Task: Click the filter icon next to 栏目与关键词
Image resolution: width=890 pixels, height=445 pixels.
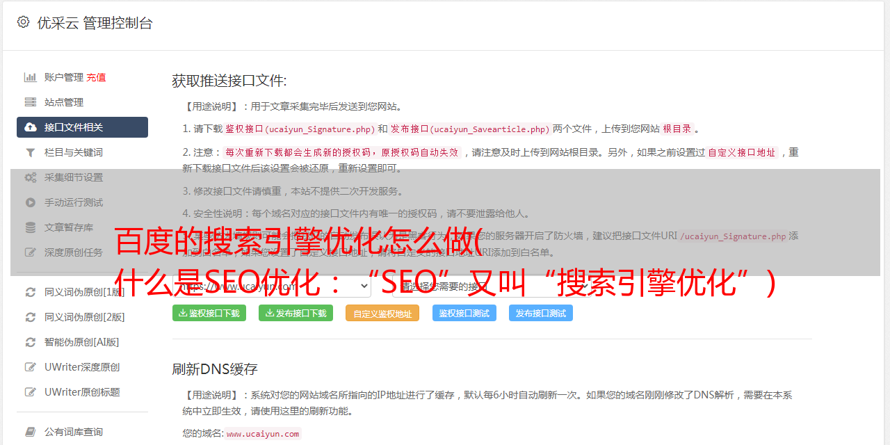Action: pos(31,152)
